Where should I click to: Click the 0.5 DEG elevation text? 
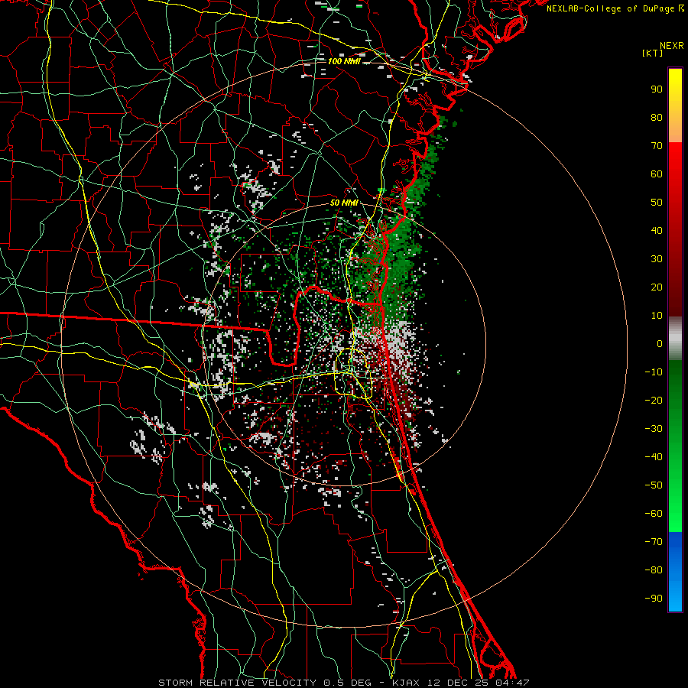[347, 683]
